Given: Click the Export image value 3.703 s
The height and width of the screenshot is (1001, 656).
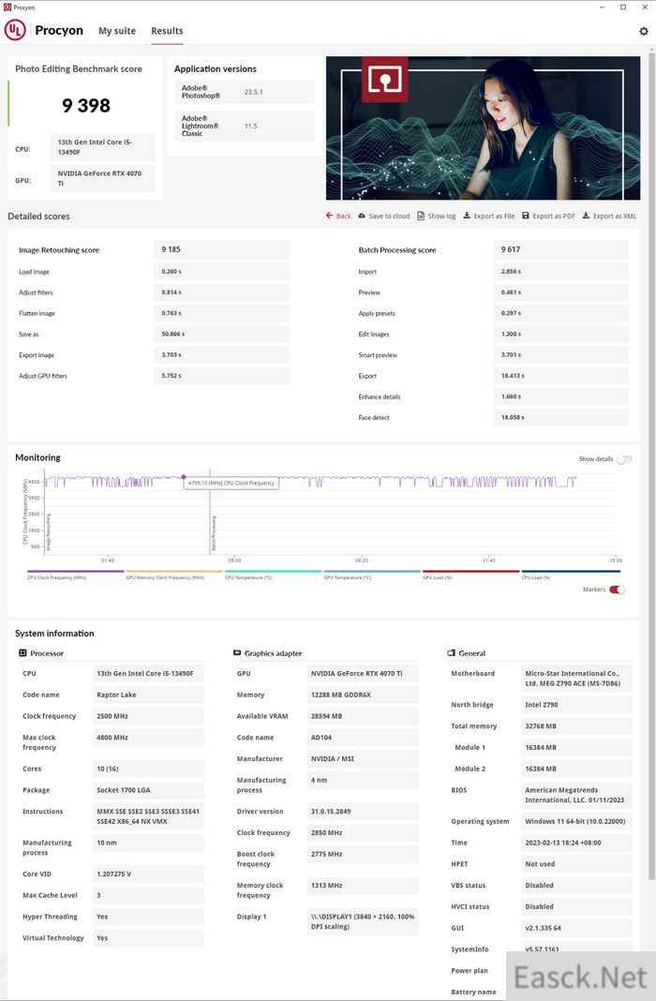Looking at the screenshot, I should [221, 355].
